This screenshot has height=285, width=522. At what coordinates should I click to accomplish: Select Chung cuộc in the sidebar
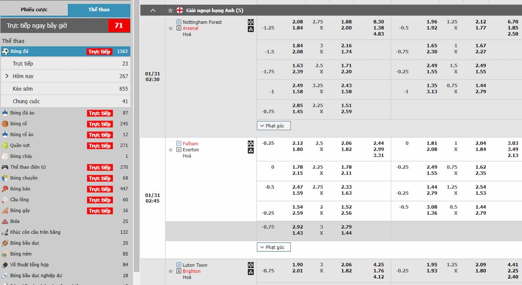65,101
